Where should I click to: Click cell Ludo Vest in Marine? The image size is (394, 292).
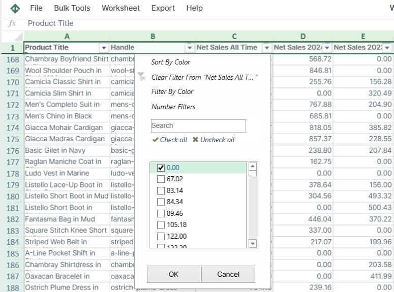click(67, 173)
